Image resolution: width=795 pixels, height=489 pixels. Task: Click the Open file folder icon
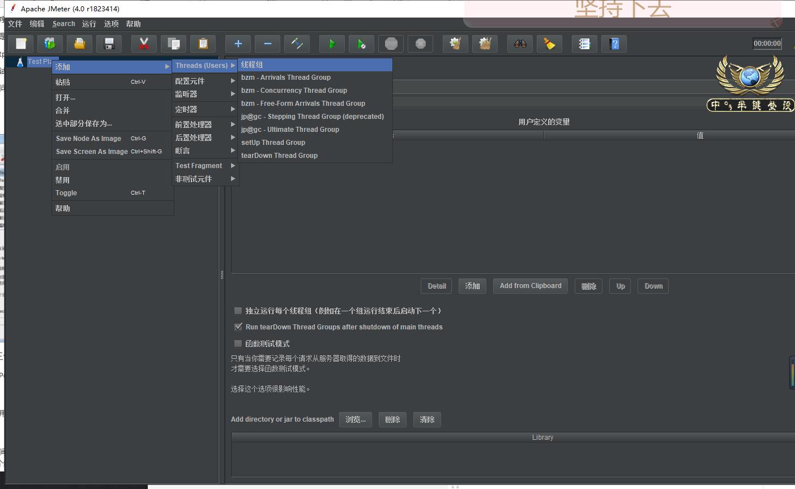click(x=80, y=44)
